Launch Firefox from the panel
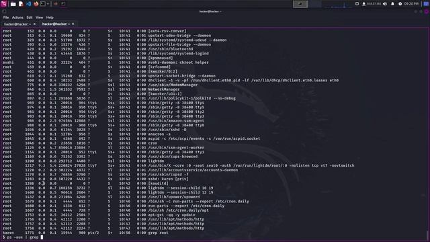This screenshot has width=430, height=242. (36, 4)
